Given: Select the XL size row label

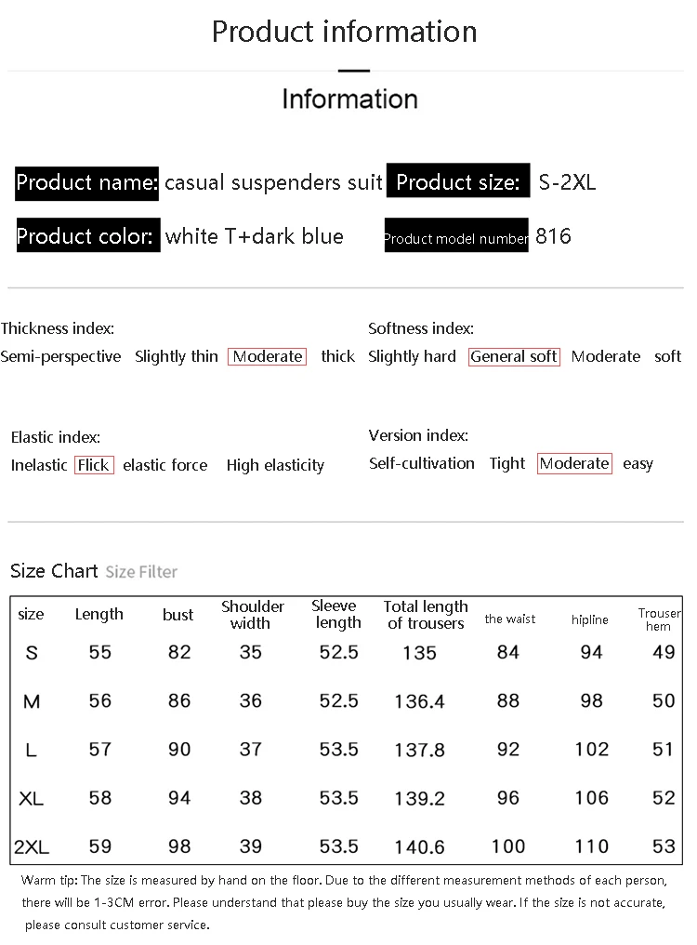Looking at the screenshot, I should (32, 799).
